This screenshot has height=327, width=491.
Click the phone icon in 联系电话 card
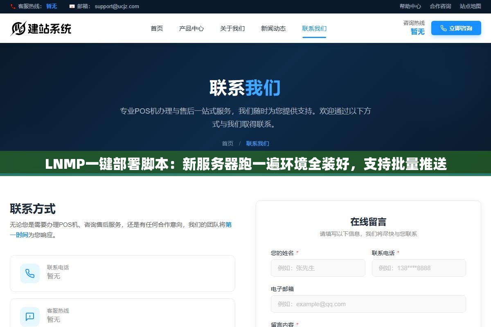pyautogui.click(x=30, y=273)
